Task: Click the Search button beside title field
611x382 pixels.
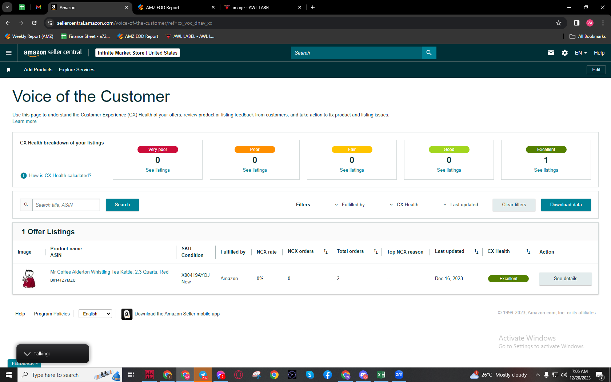Action: pos(122,205)
